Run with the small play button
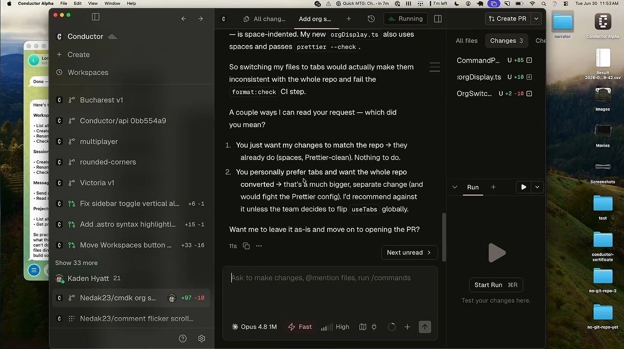This screenshot has width=624, height=349. (x=524, y=187)
